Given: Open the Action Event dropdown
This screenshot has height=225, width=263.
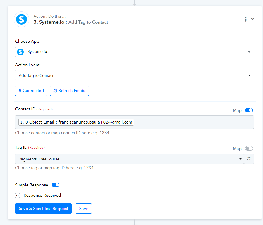Looking at the screenshot, I should tap(135, 75).
